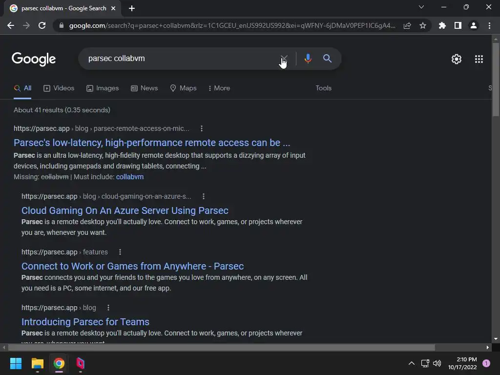Open Chrome's three-dot menu

click(489, 25)
